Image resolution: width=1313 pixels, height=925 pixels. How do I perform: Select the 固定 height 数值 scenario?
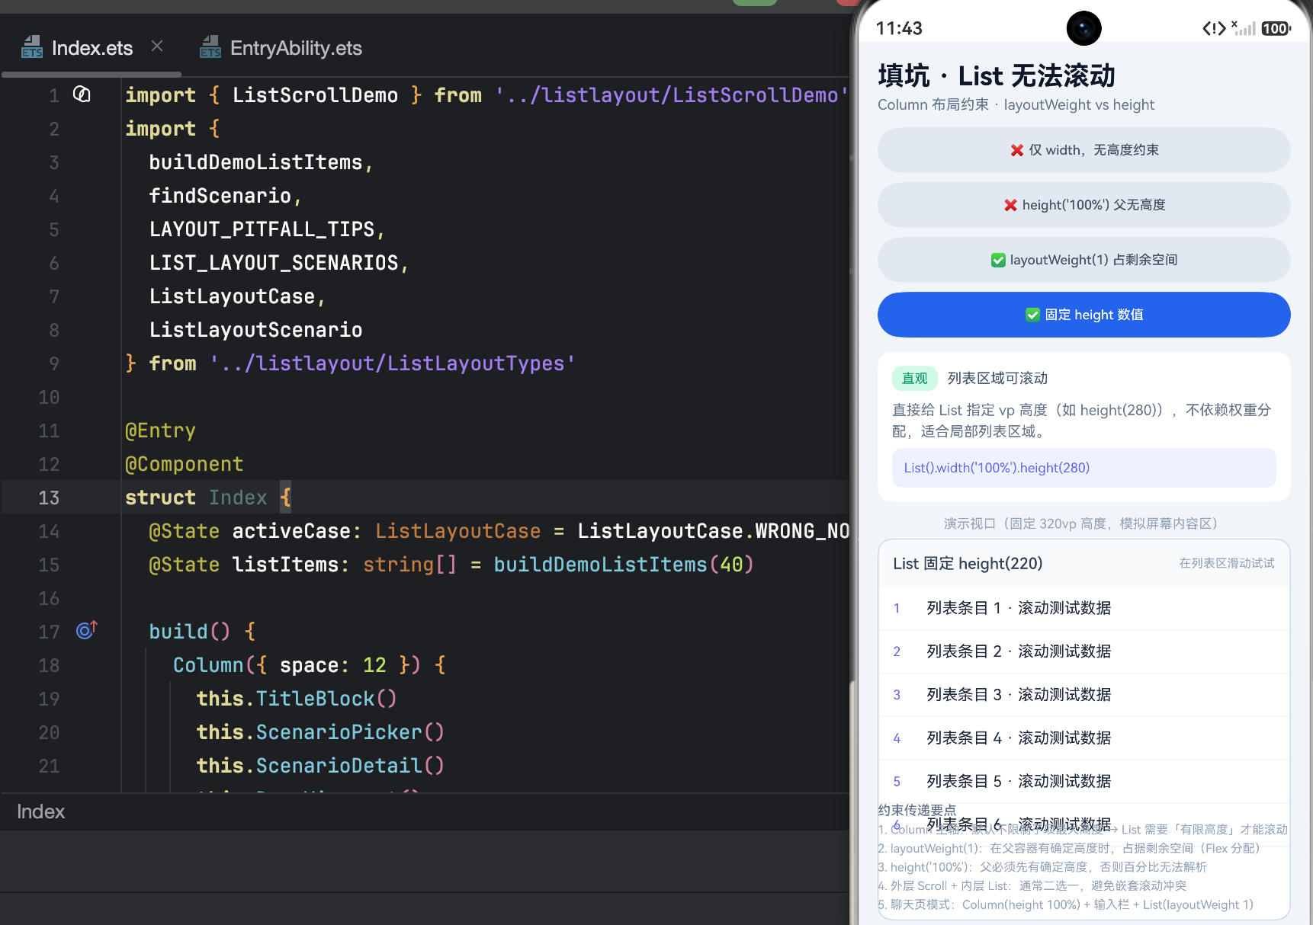(1083, 315)
